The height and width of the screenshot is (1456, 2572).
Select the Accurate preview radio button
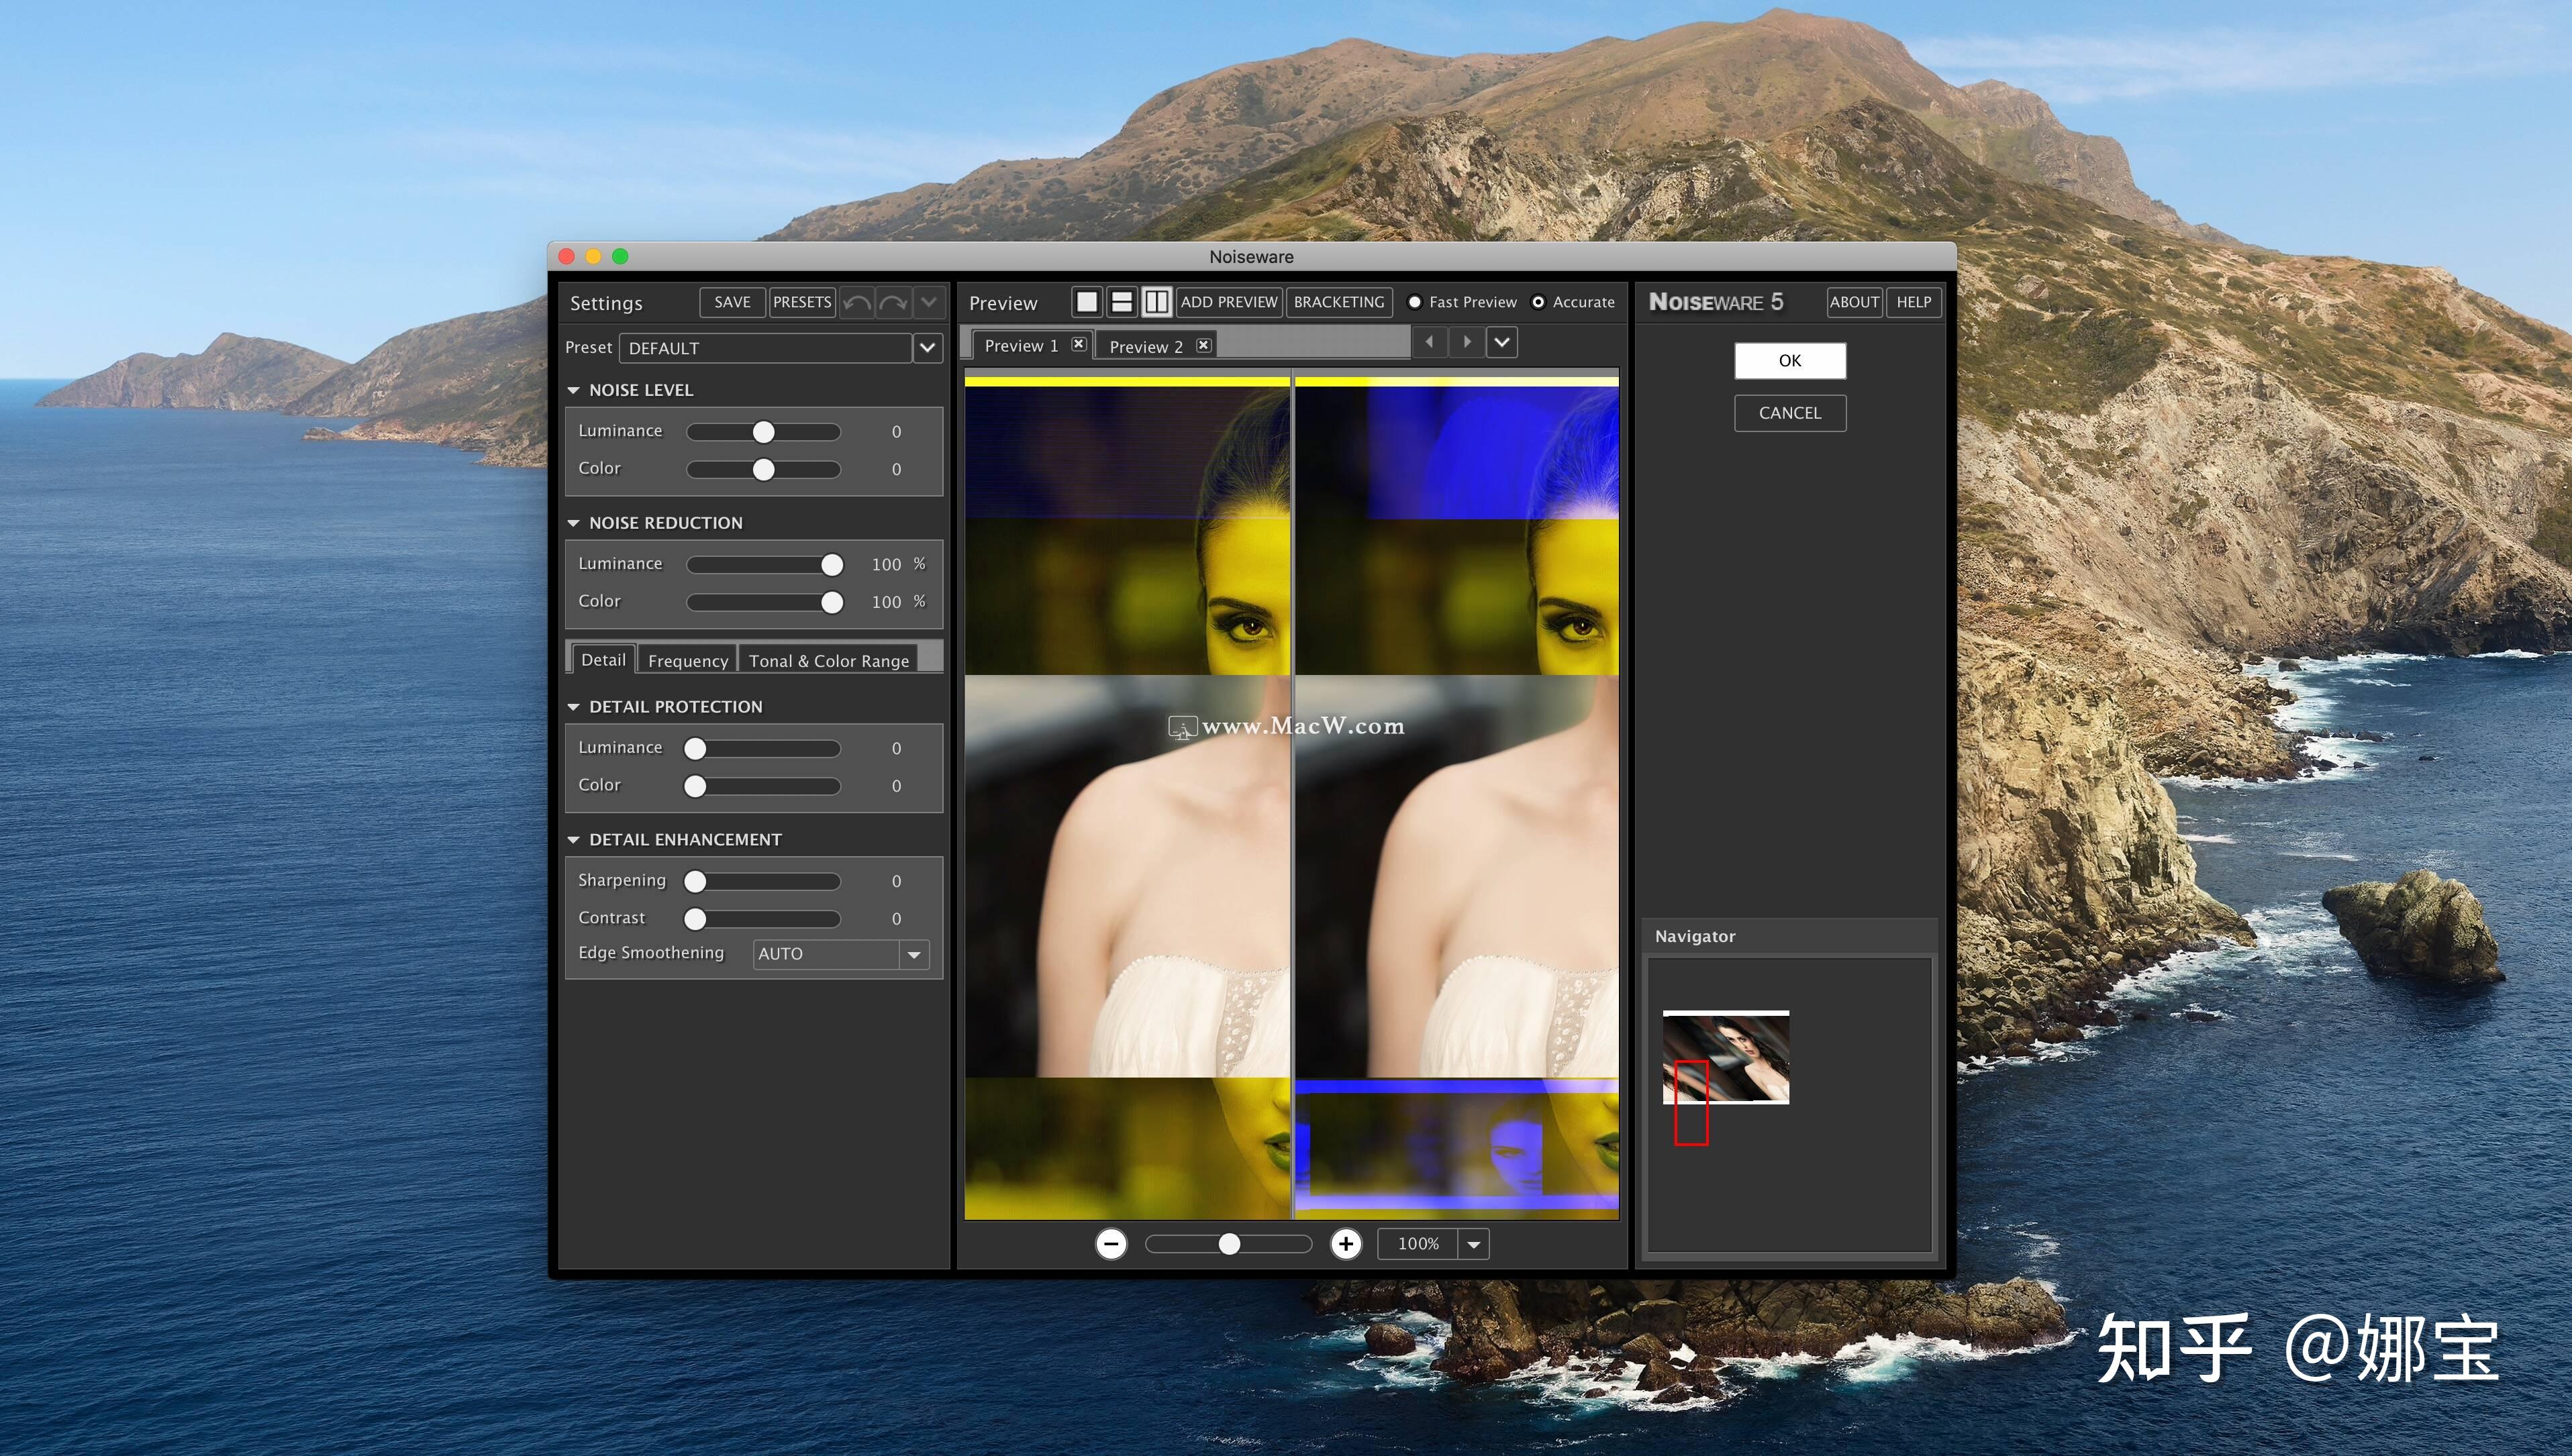click(1538, 302)
